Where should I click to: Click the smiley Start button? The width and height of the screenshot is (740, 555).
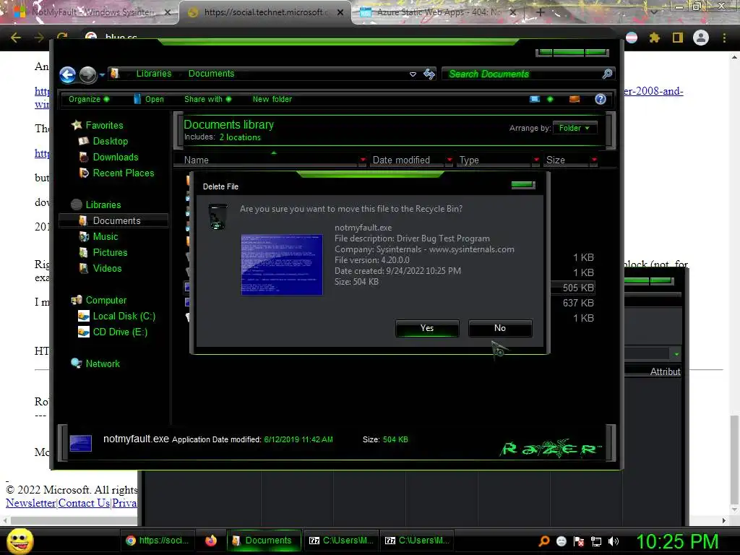20,541
